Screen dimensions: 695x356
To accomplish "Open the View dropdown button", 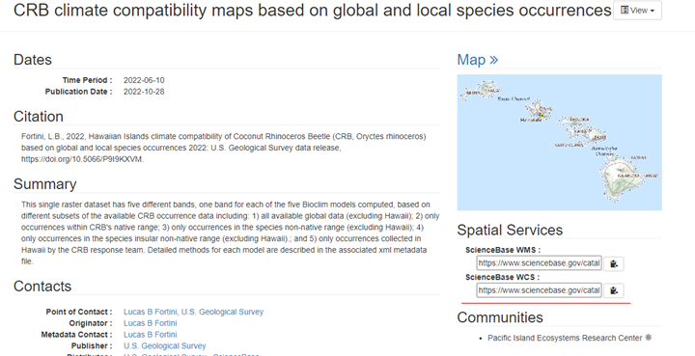I will pyautogui.click(x=637, y=11).
